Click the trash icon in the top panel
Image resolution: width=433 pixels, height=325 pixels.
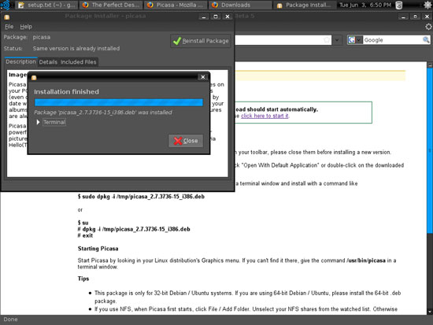point(399,5)
